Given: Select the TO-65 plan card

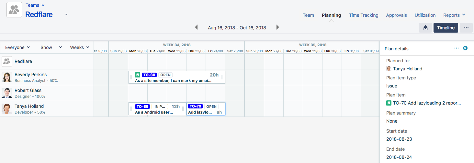Looking at the screenshot, I should click(157, 109).
